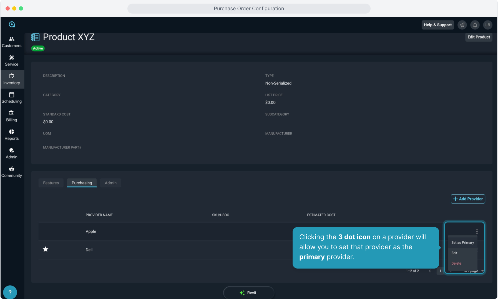498x299 pixels.
Task: Open the Scheduling calendar section
Action: (x=12, y=98)
